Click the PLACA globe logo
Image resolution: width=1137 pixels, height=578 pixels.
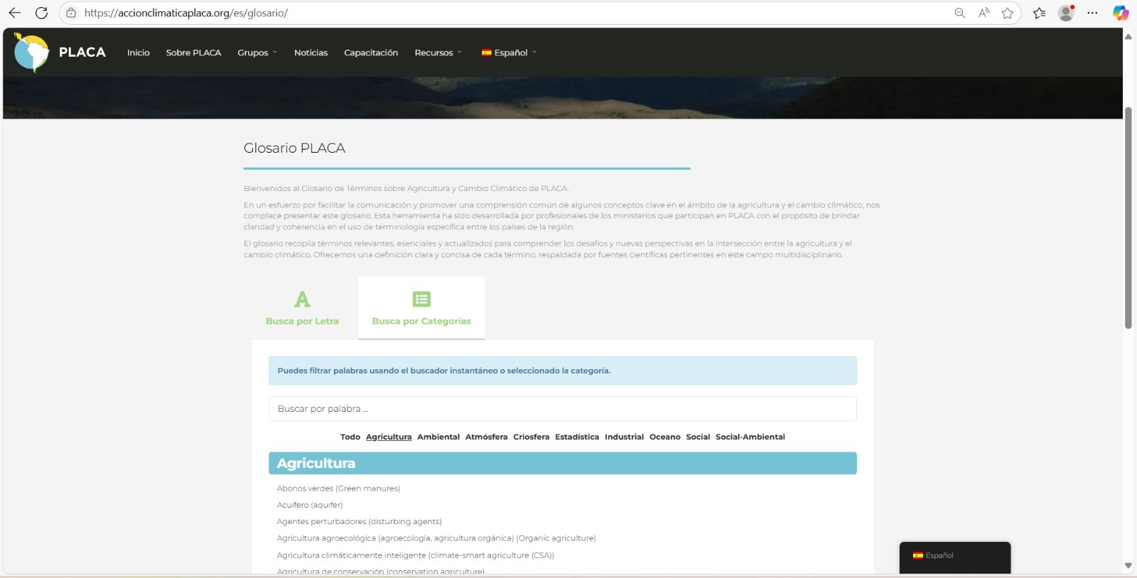click(x=32, y=53)
